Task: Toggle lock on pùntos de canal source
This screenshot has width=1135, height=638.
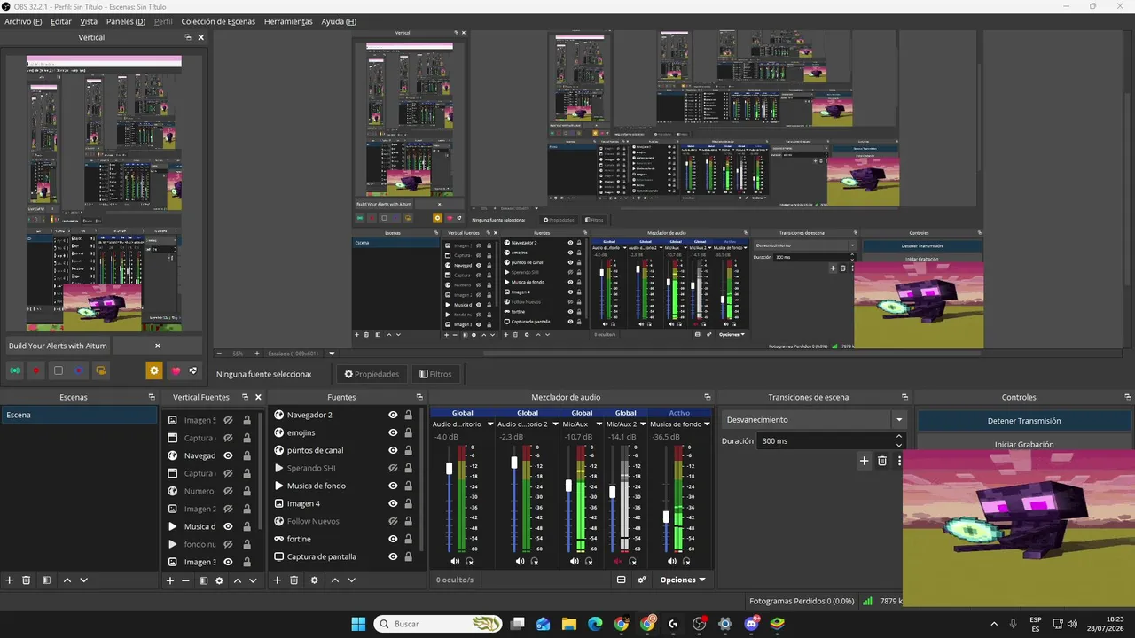Action: tap(408, 450)
